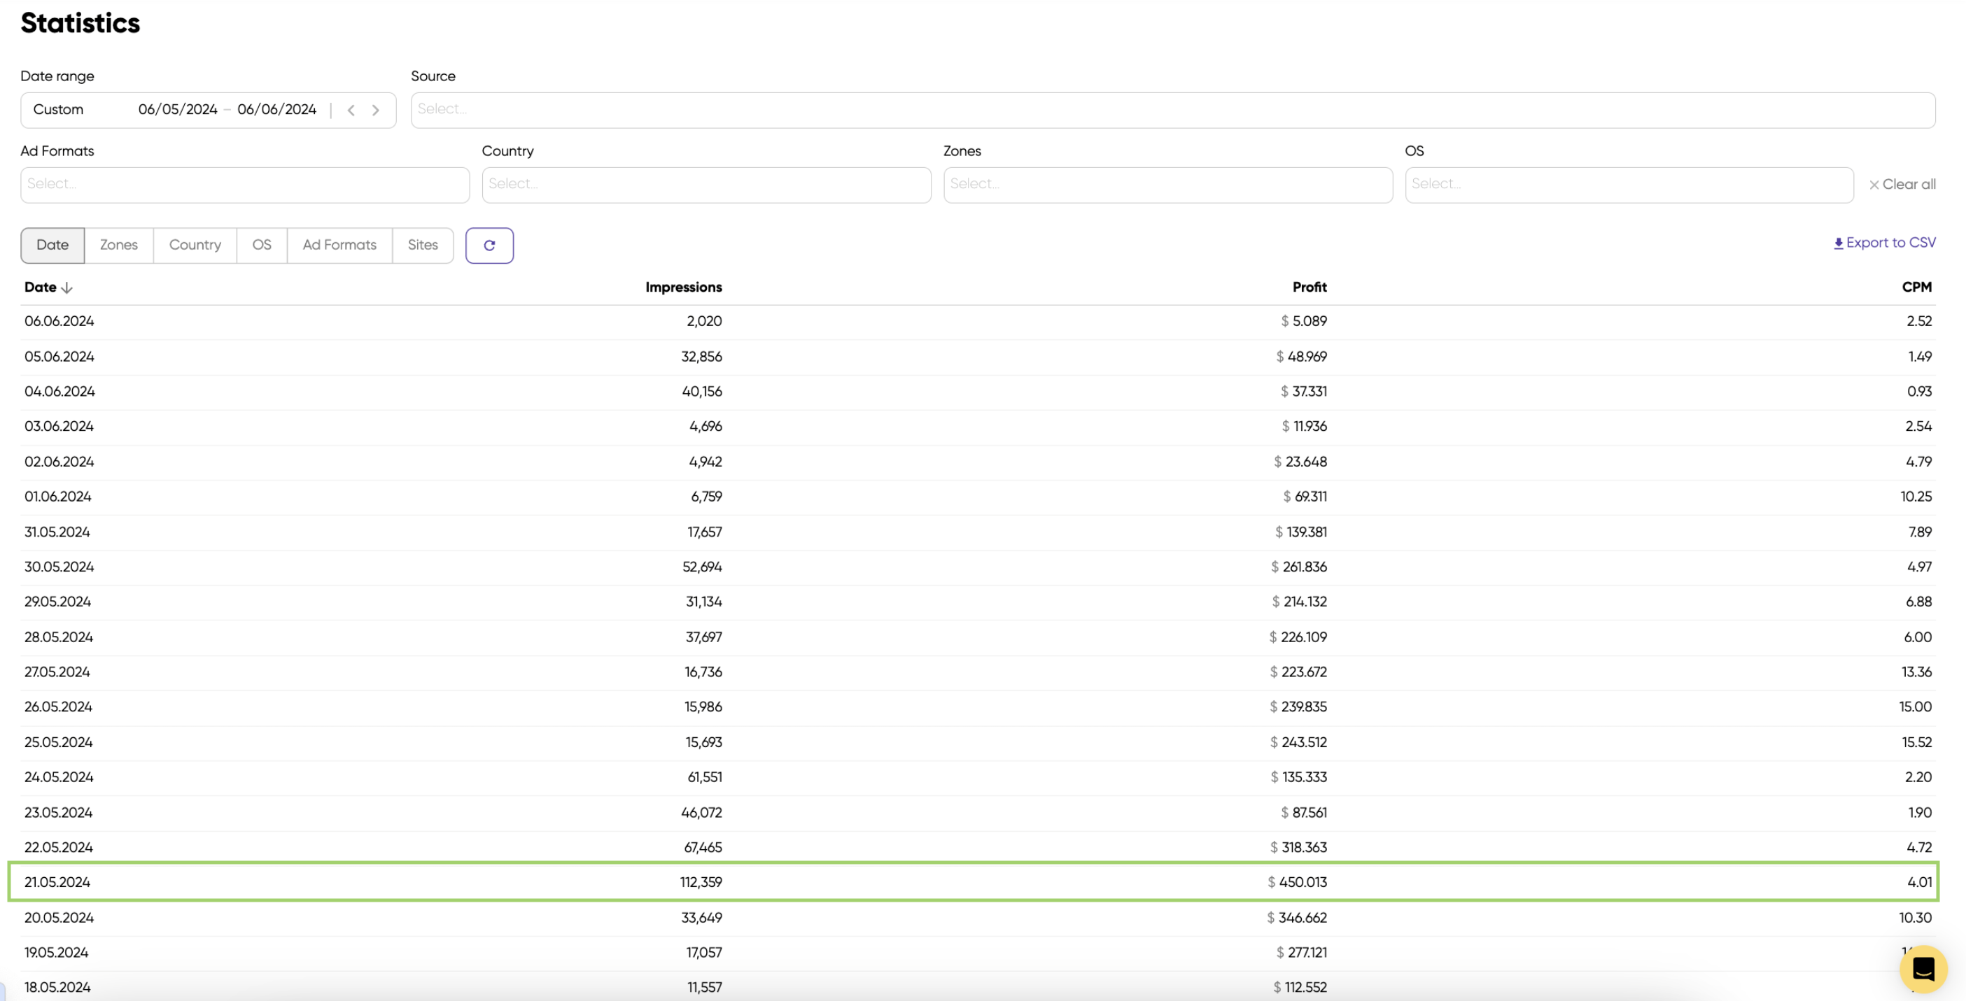Image resolution: width=1966 pixels, height=1001 pixels.
Task: Click previous date range arrow
Action: tap(351, 110)
